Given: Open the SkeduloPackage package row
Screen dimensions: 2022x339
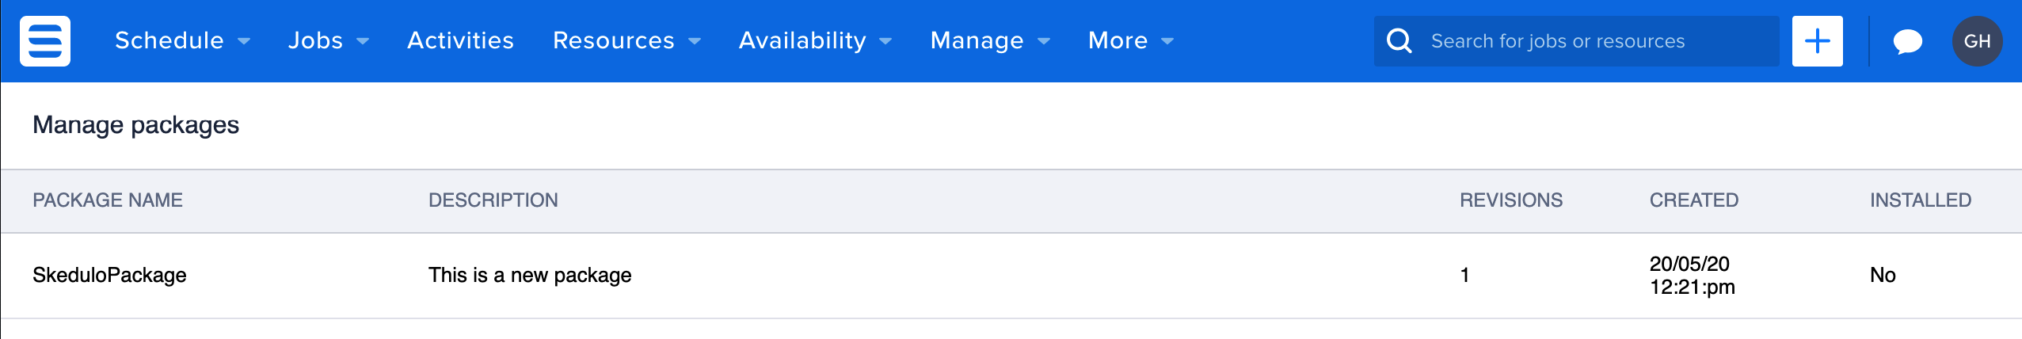Looking at the screenshot, I should [109, 275].
